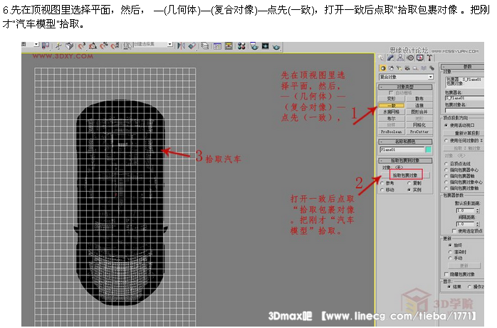
Task: Switch to the Utilities hammer tab icon
Action: [429, 58]
